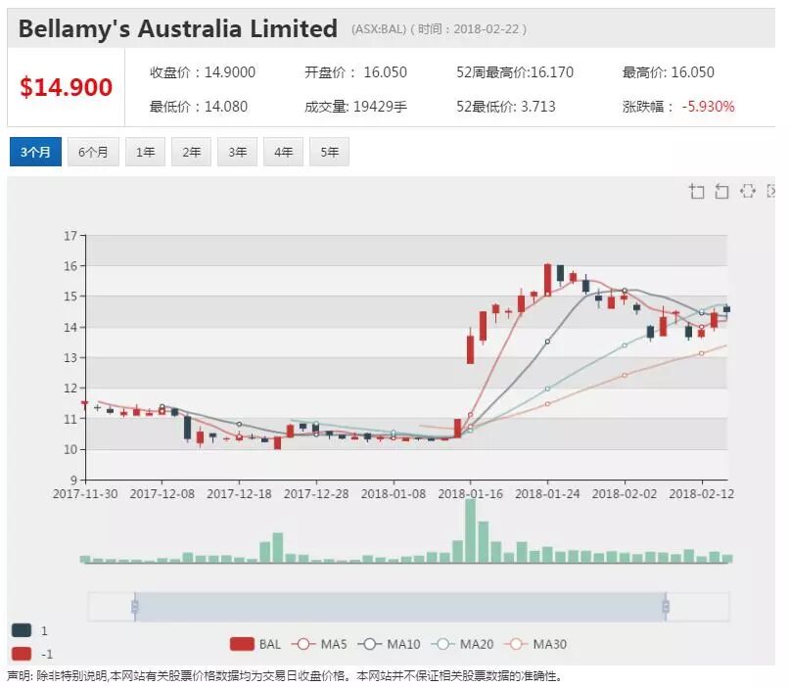Click the 2017-12-18 axis date label

239,494
